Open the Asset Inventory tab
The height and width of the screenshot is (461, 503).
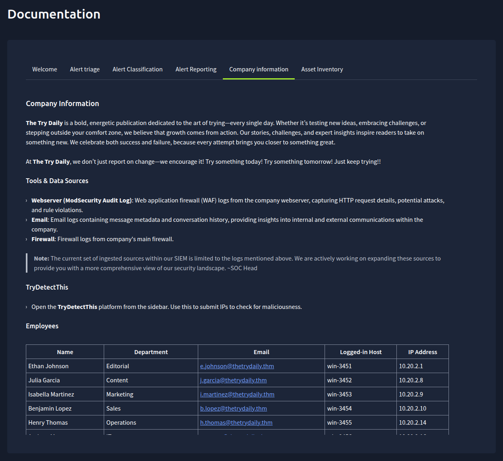click(x=322, y=69)
